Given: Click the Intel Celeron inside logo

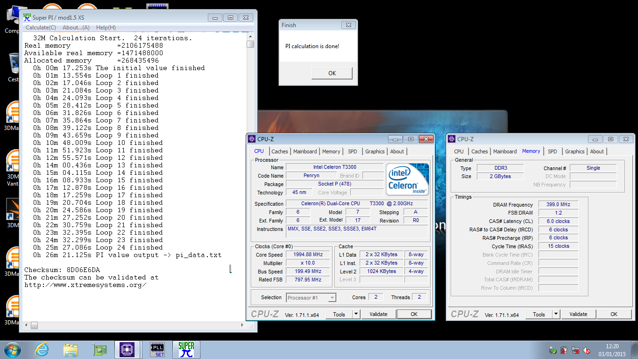Looking at the screenshot, I should [x=407, y=179].
